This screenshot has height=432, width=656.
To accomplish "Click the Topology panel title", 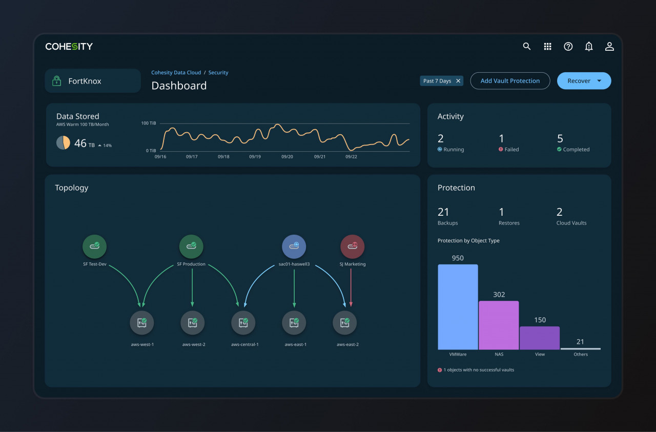I will click(72, 188).
